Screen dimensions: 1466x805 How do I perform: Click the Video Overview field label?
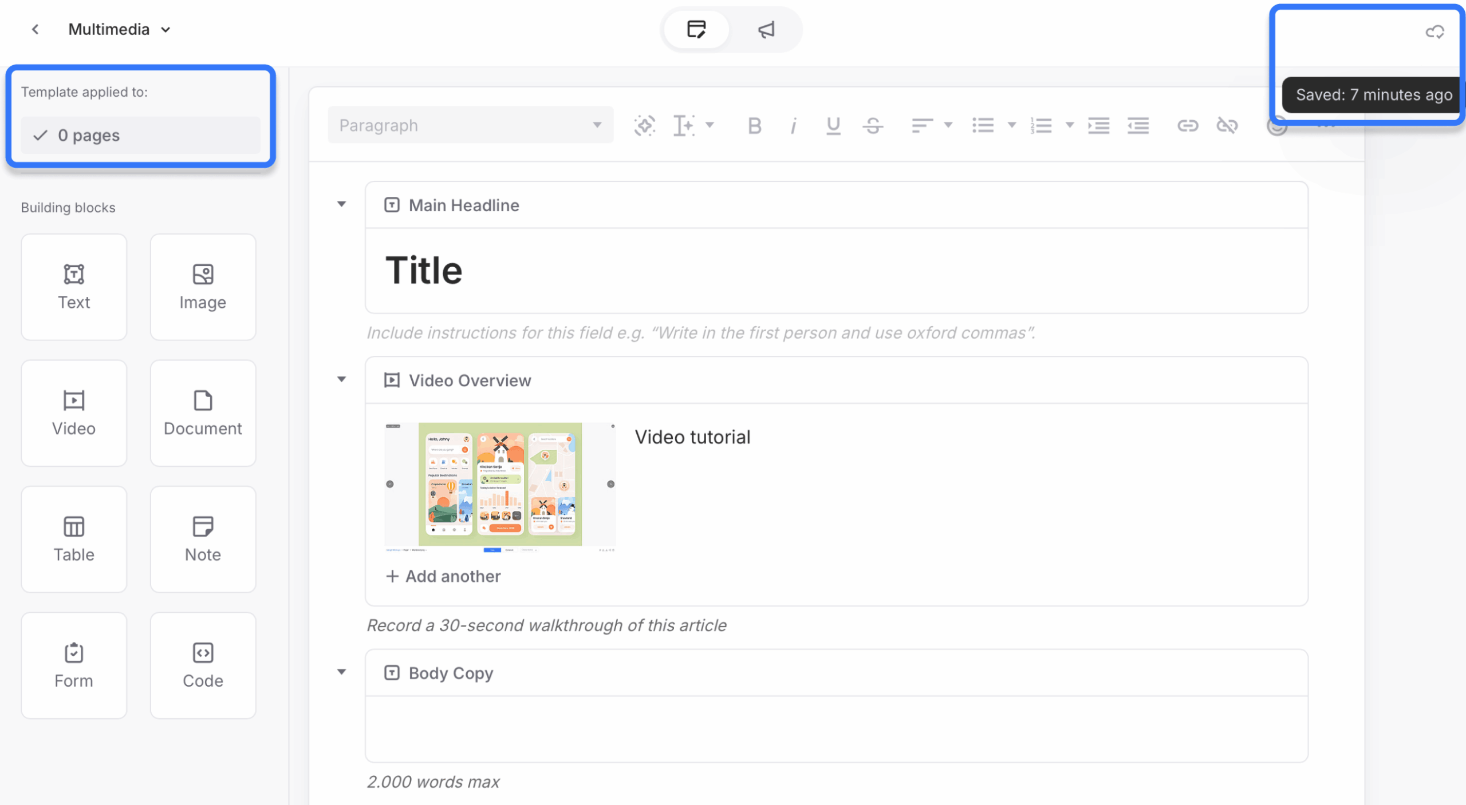[470, 380]
